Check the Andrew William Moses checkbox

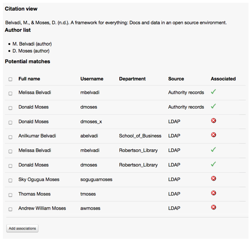pyautogui.click(x=10, y=209)
